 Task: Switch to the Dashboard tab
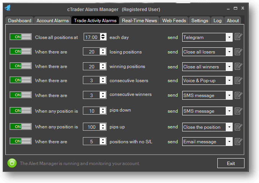(19, 21)
